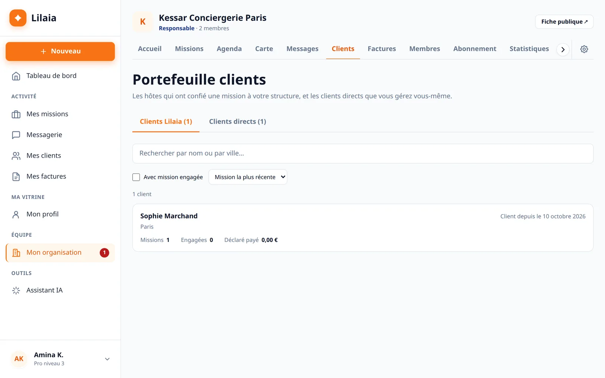Open the Mission la plus récente dropdown
The height and width of the screenshot is (378, 605).
coord(248,177)
